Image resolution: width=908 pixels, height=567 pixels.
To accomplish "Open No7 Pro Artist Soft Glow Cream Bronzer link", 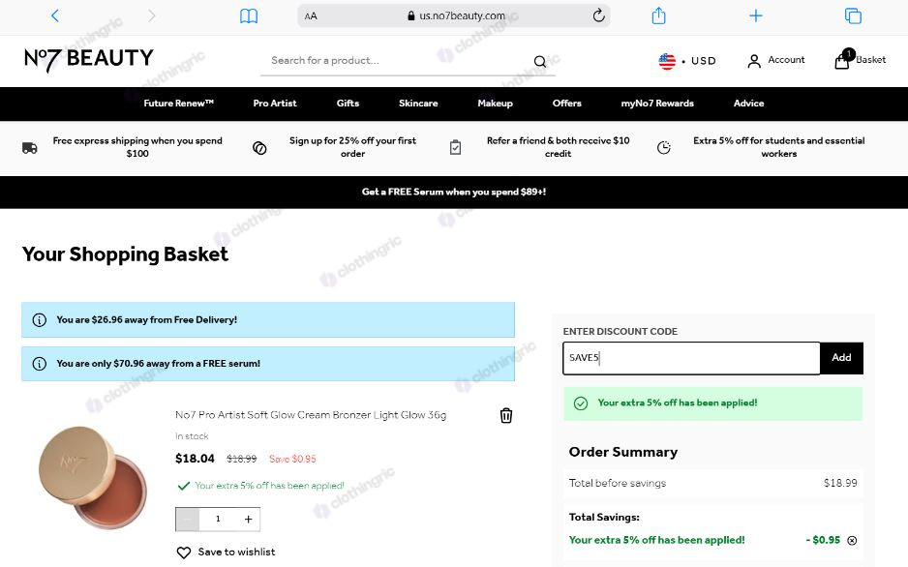I will point(311,415).
